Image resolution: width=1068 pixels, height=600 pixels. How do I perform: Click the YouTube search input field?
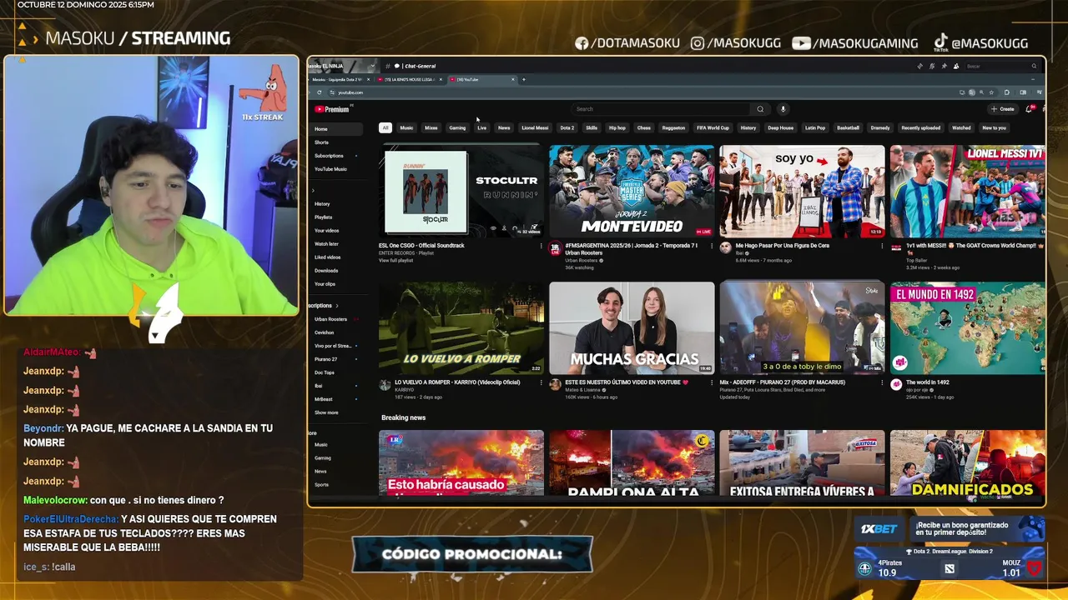662,109
